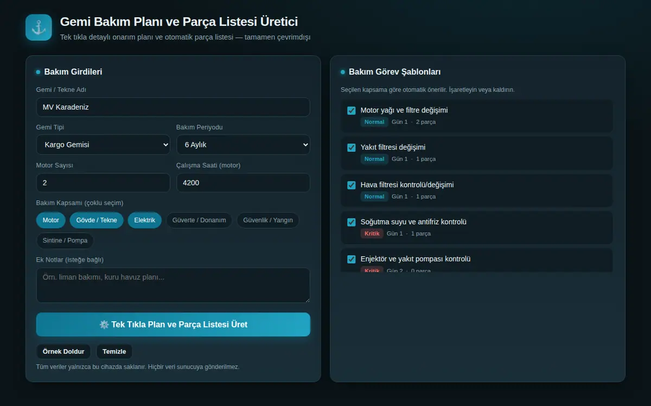The width and height of the screenshot is (651, 406).
Task: Open the Gemi Tipi dropdown
Action: click(x=103, y=145)
